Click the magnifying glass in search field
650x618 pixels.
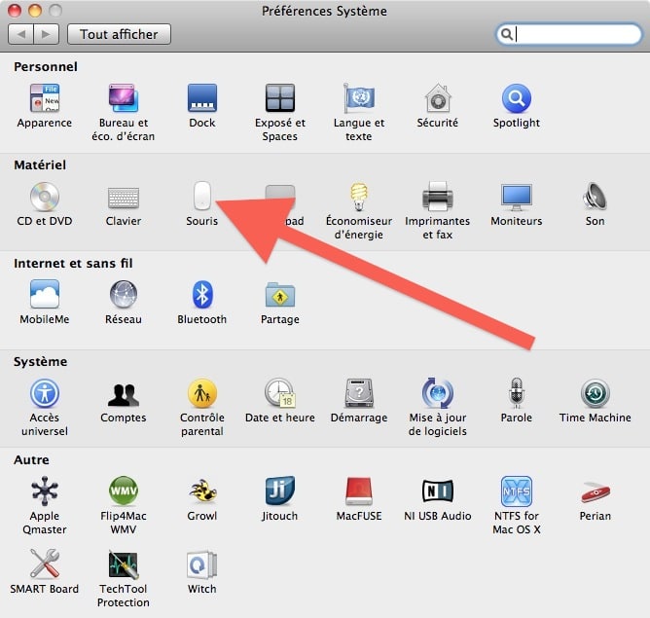[x=507, y=34]
